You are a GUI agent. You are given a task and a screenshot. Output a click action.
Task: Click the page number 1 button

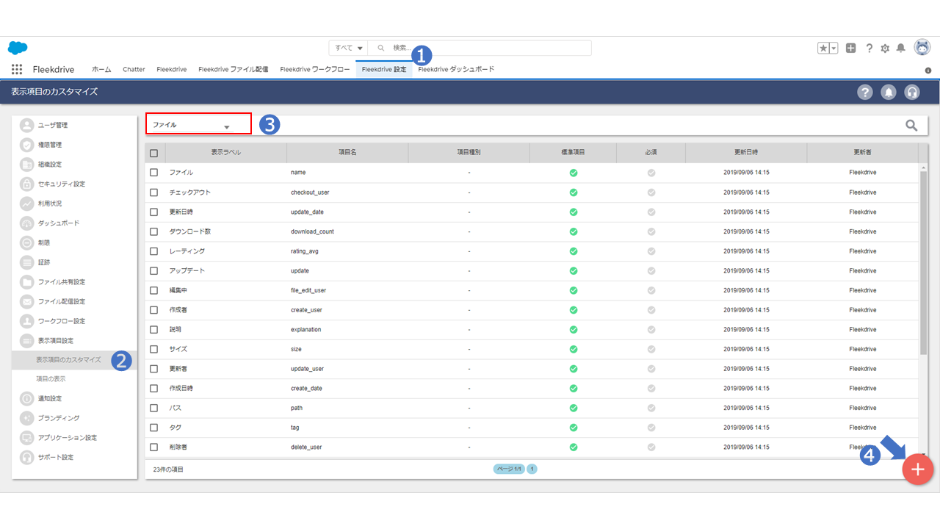pos(532,469)
